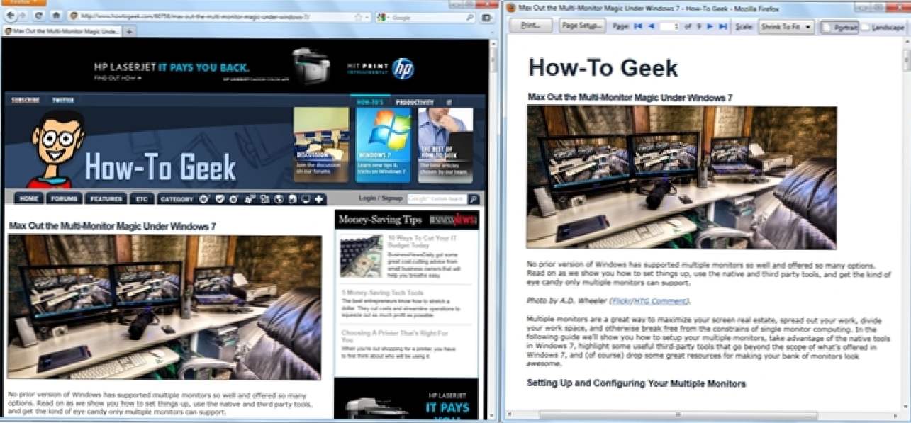Open the Google search engine dropdown
This screenshot has width=911, height=423.
click(382, 16)
